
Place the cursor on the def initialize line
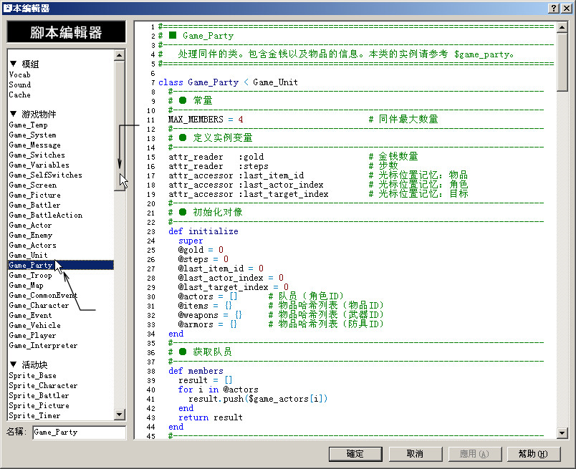pyautogui.click(x=203, y=231)
